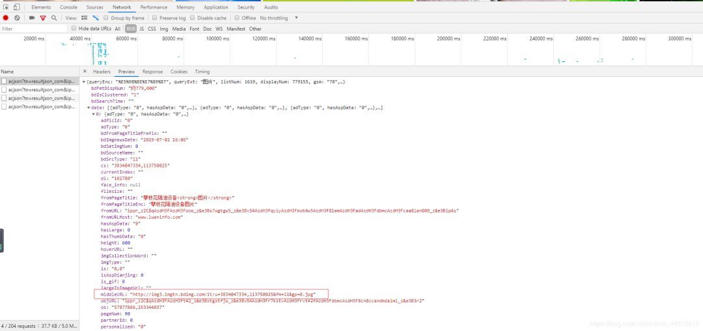Click the bdImgnewsDate 2019-07-02 line

(145, 140)
